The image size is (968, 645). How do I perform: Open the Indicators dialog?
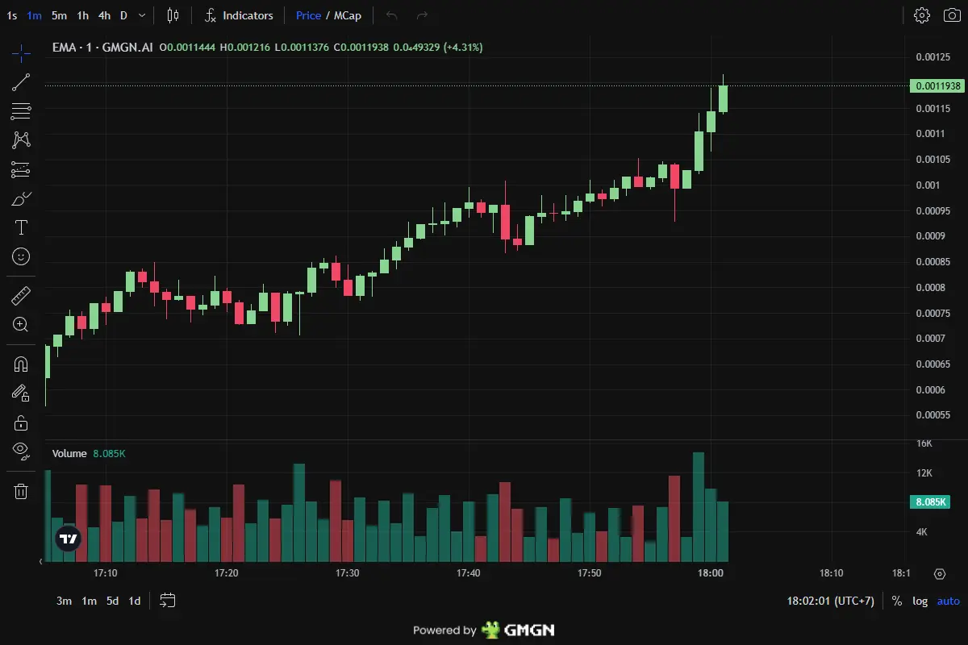click(x=240, y=15)
